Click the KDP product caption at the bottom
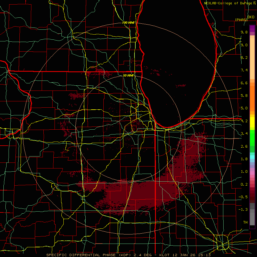 (128, 255)
